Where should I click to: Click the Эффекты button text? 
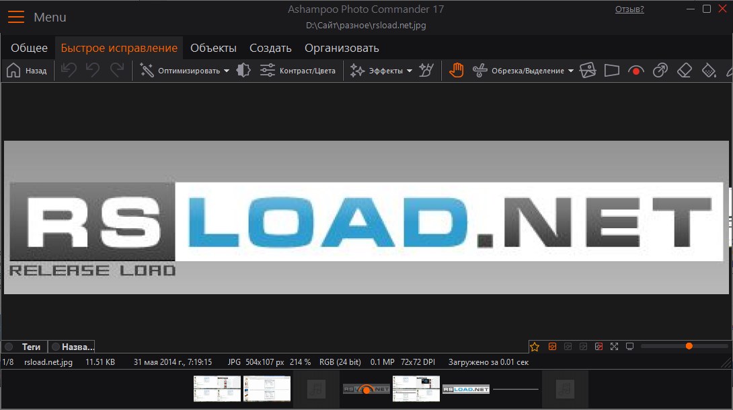(x=386, y=71)
